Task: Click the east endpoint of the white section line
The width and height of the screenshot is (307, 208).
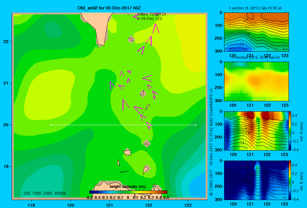Action: point(196,125)
